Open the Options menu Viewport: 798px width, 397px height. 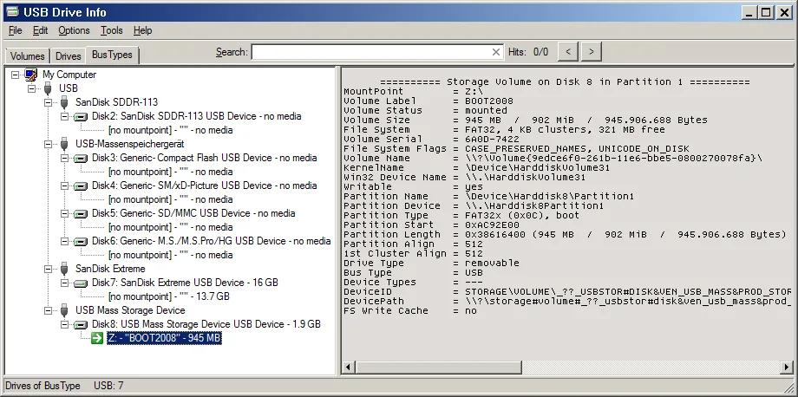click(x=74, y=30)
